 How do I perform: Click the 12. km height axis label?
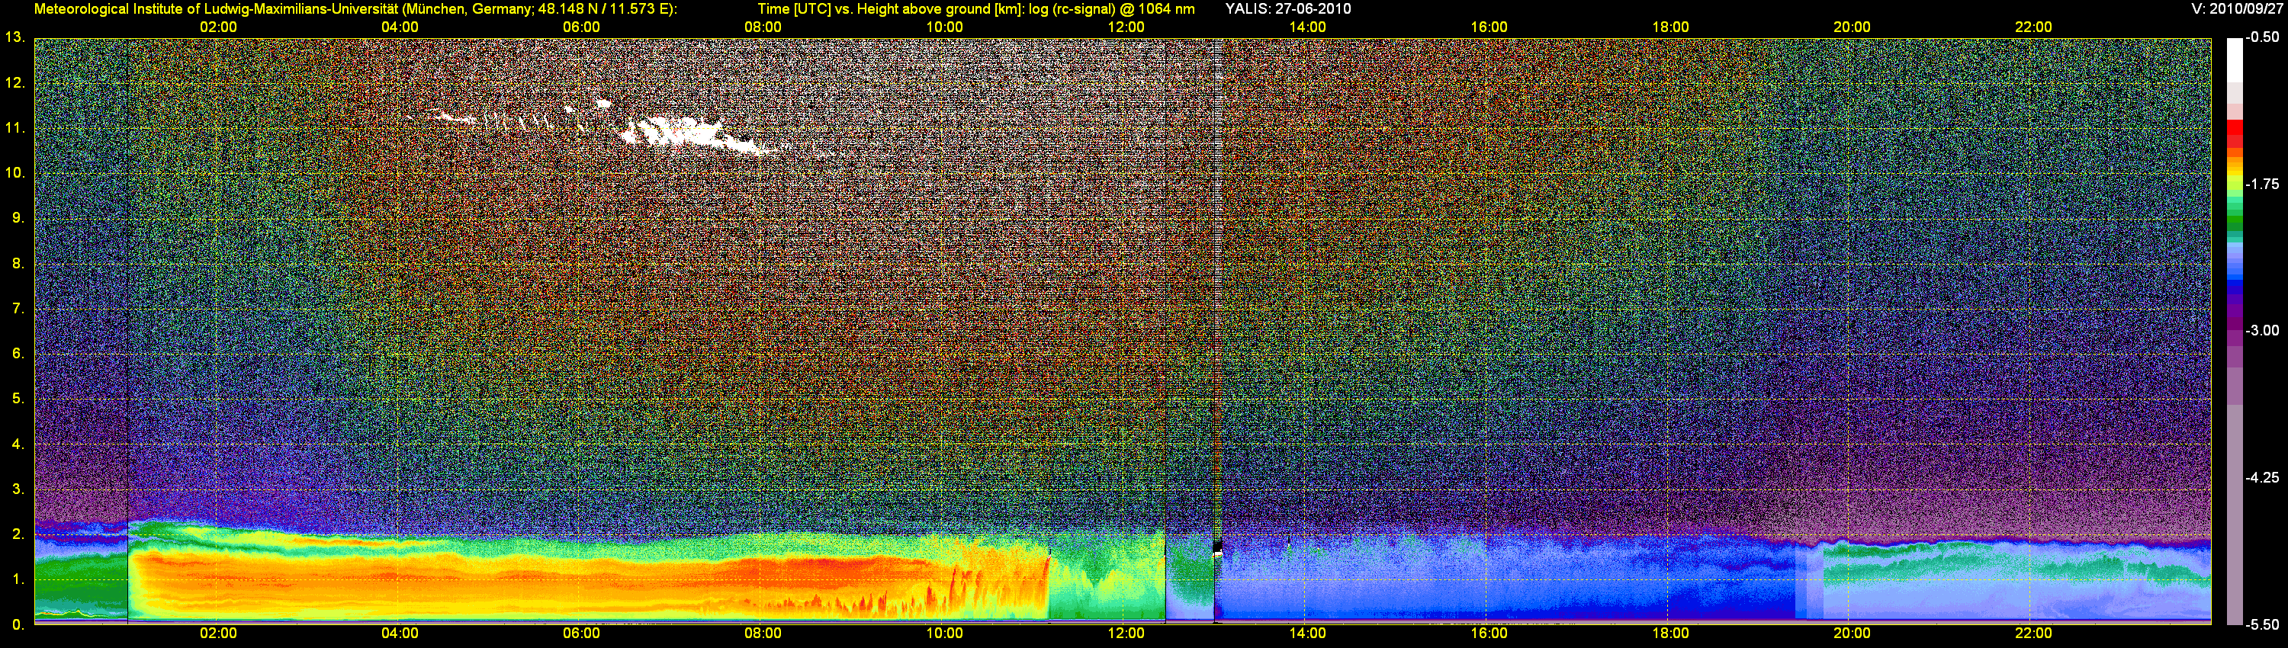tap(15, 82)
